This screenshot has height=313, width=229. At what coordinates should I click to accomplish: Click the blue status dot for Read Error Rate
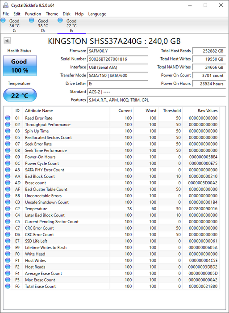[x=8, y=118]
